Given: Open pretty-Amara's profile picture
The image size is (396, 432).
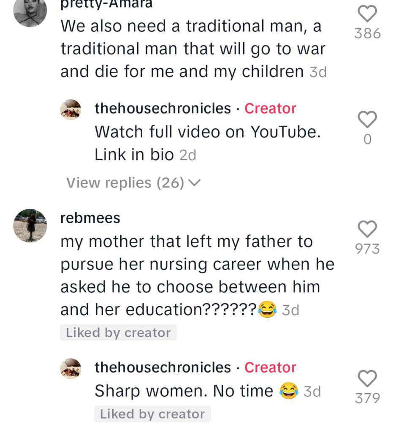Looking at the screenshot, I should click(x=30, y=11).
